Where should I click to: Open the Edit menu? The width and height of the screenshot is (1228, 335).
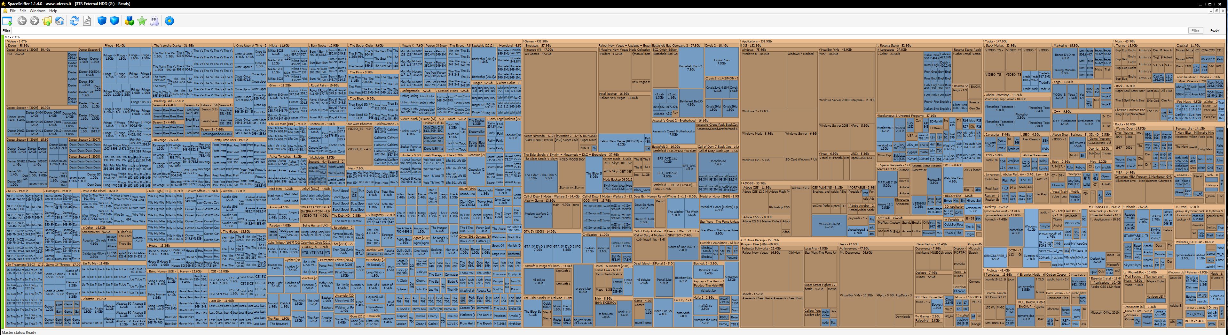click(22, 11)
